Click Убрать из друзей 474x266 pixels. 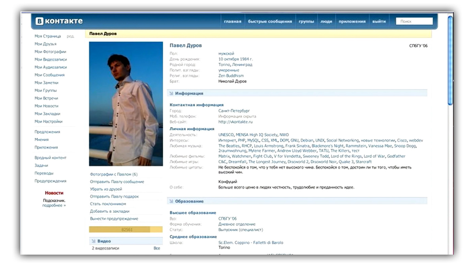(x=106, y=189)
